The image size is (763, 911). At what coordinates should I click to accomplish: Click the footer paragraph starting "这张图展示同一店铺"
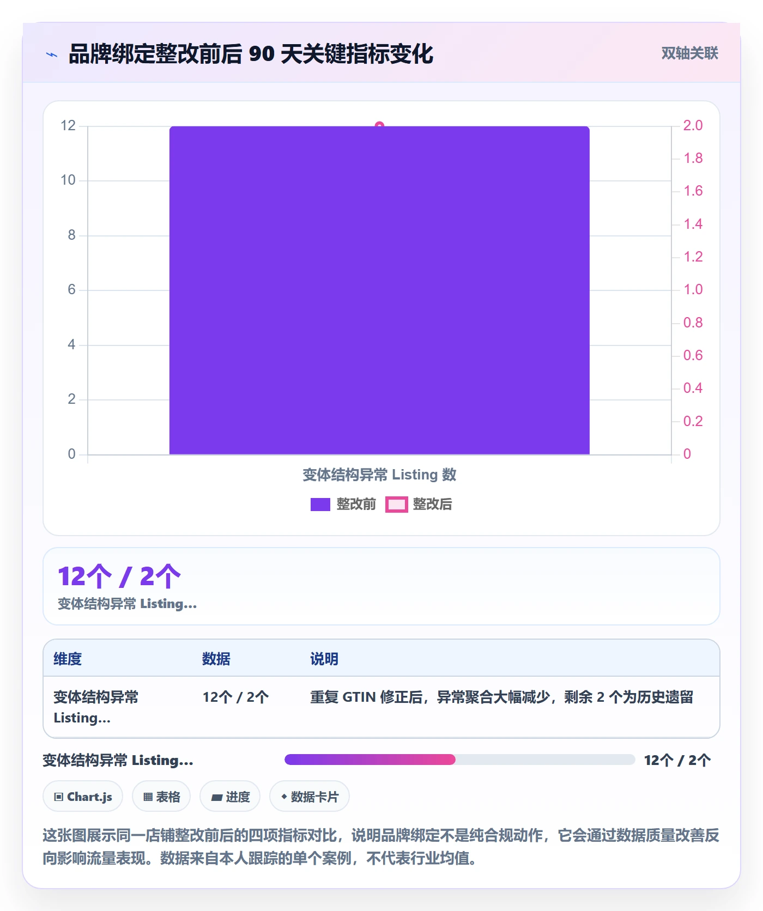point(381,847)
